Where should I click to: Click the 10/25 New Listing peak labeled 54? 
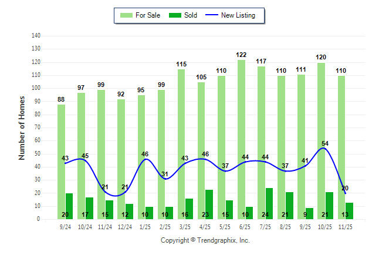pyautogui.click(x=322, y=149)
